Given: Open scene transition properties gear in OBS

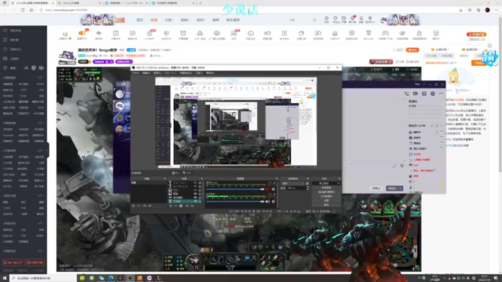Looking at the screenshot, I should (307, 184).
